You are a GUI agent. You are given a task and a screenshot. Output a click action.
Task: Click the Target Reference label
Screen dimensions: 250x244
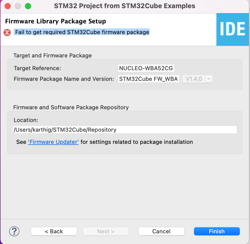click(37, 68)
